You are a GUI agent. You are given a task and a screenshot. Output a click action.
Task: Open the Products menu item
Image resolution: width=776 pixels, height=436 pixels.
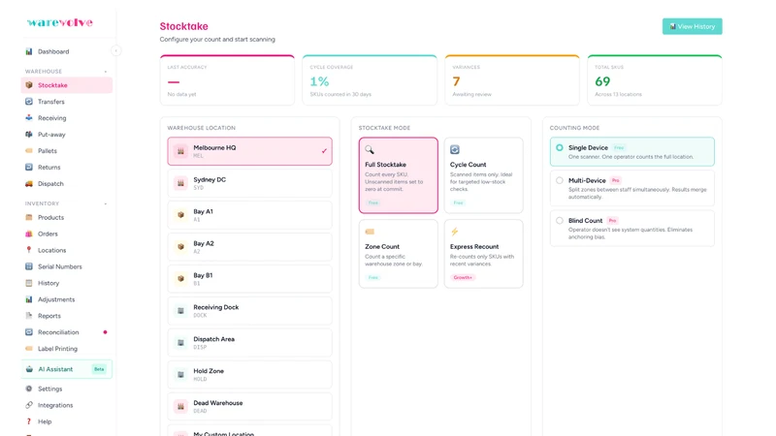click(67, 217)
